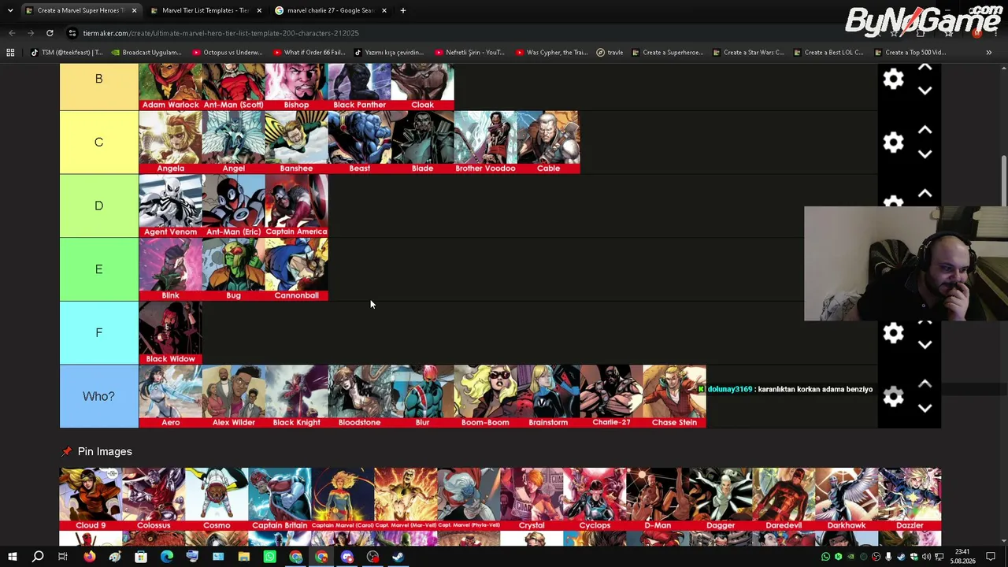Go back in browser history

(12, 33)
